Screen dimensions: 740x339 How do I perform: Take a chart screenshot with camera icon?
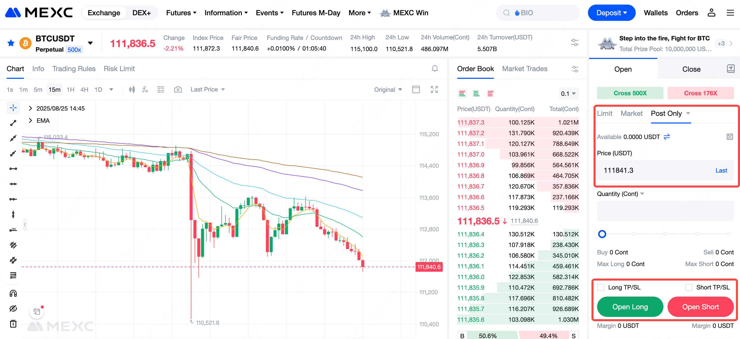[x=178, y=89]
